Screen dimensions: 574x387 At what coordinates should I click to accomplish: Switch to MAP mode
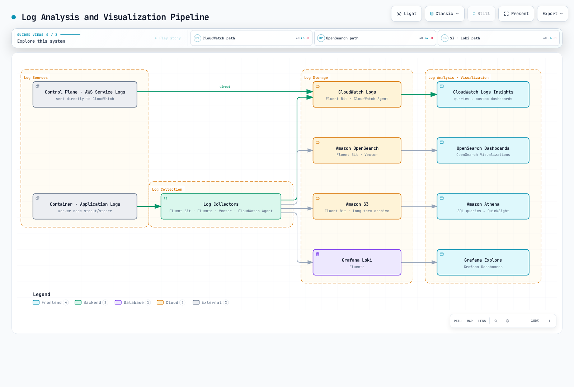tap(470, 321)
